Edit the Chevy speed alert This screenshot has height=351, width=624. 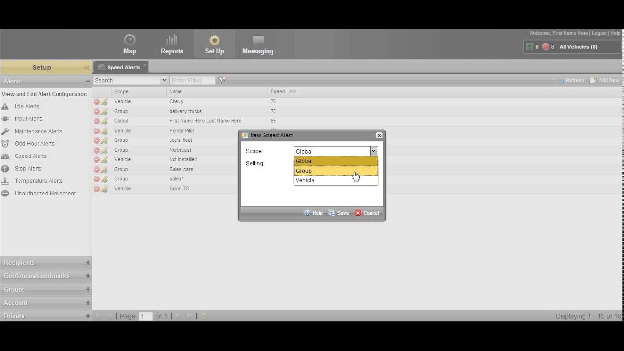point(104,102)
